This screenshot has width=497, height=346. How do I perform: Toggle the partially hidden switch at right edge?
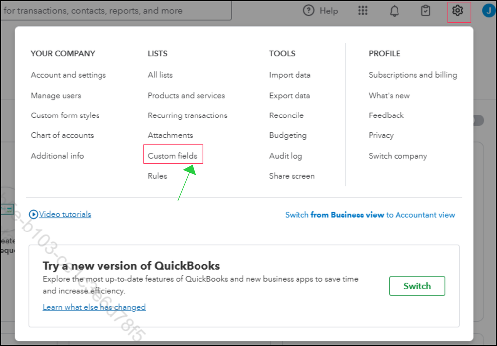tap(479, 121)
